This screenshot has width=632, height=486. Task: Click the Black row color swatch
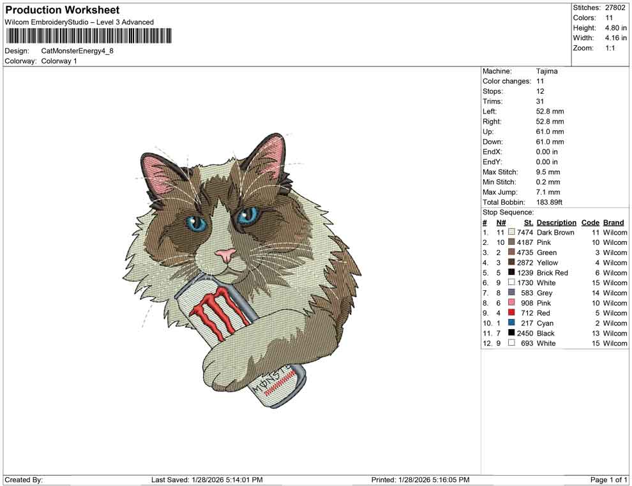click(x=511, y=332)
